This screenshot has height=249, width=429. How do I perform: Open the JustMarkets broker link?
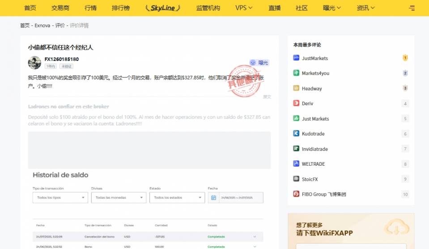click(314, 58)
